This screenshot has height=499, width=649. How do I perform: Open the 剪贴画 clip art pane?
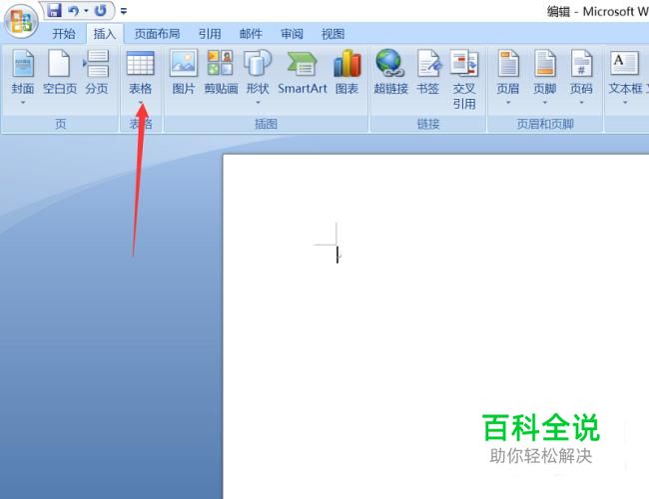[221, 72]
